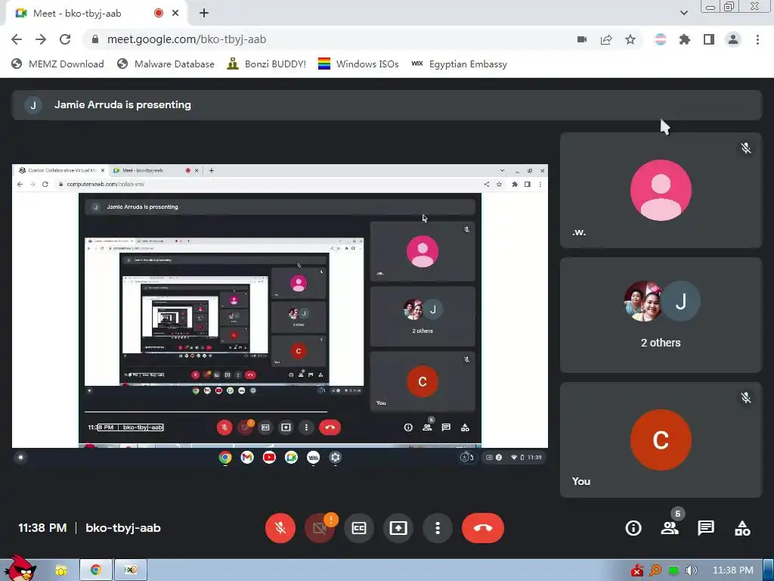Click the meeting code bko-tbyj-aab text
Screen dimensions: 774x581
coord(123,528)
